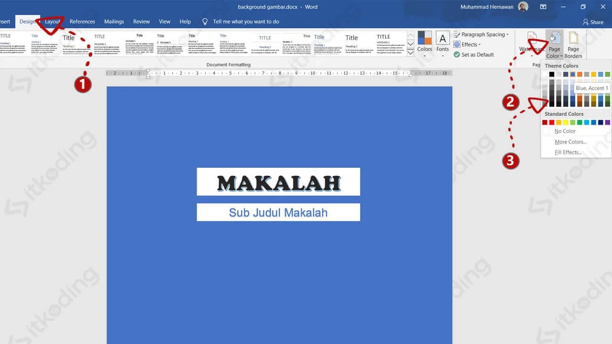Image resolution: width=612 pixels, height=344 pixels.
Task: Select yellow standard color swatch
Action: tap(566, 122)
